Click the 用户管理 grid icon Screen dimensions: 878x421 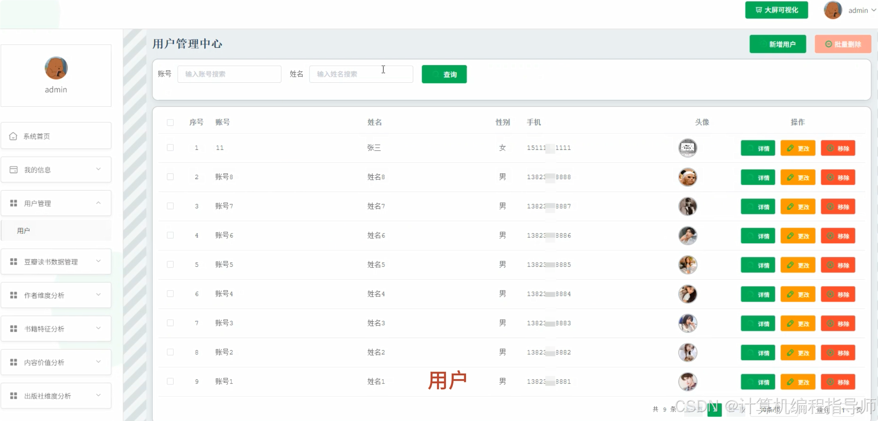tap(13, 202)
